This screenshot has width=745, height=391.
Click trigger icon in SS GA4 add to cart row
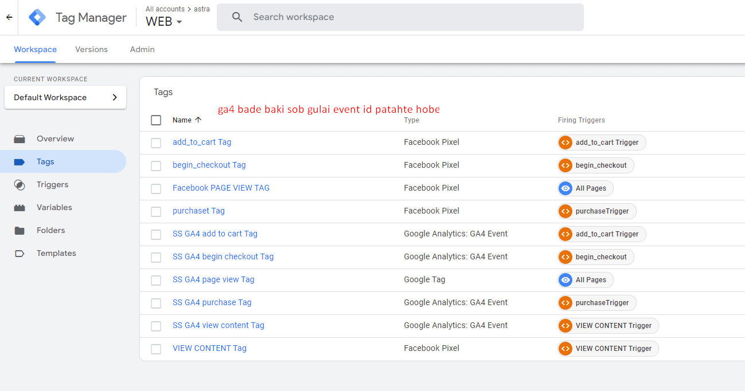click(x=565, y=234)
